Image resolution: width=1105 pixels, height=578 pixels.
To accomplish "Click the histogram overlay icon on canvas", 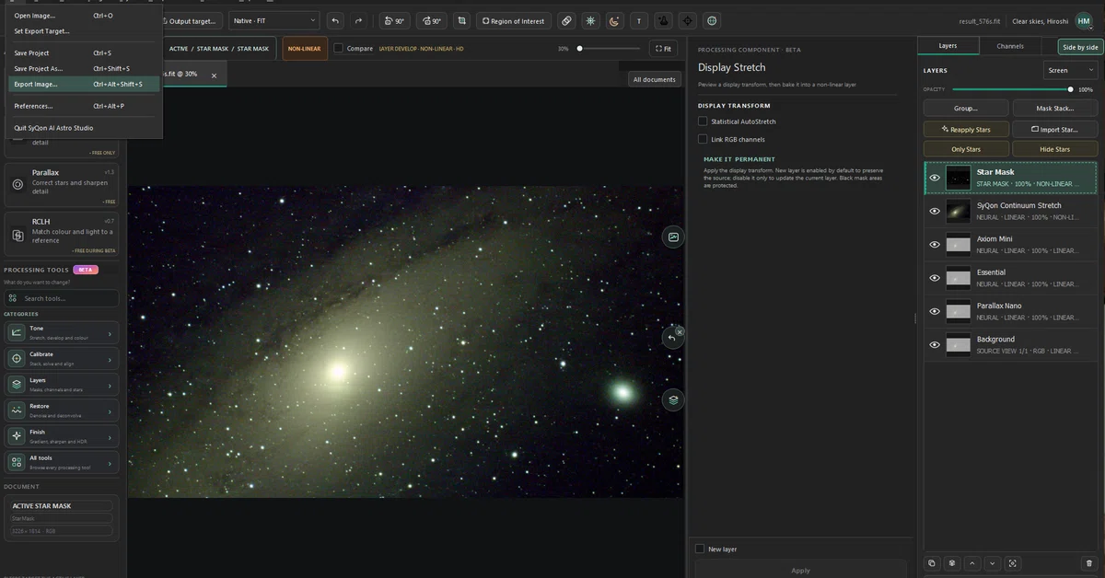I will [x=673, y=237].
